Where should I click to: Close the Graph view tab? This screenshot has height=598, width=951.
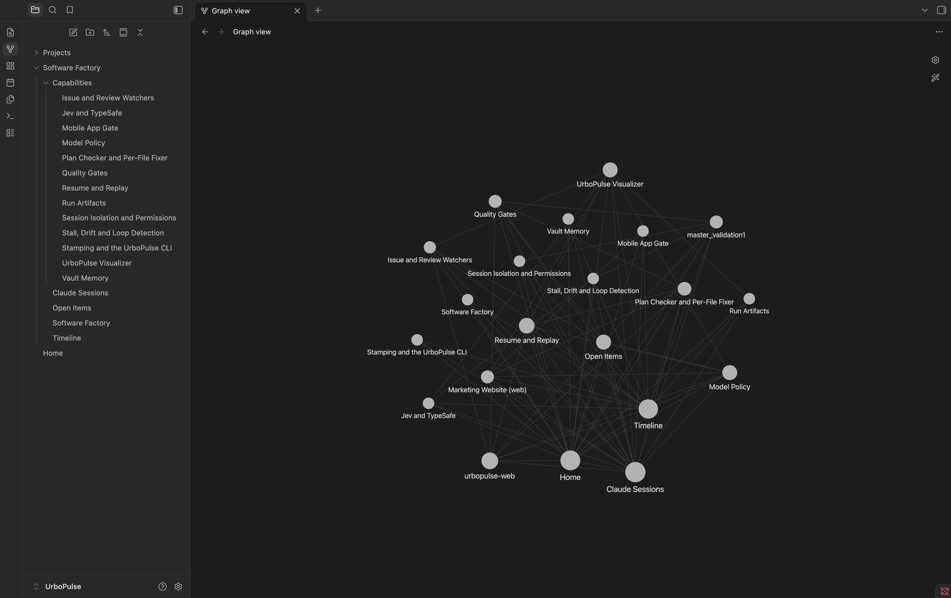click(297, 10)
